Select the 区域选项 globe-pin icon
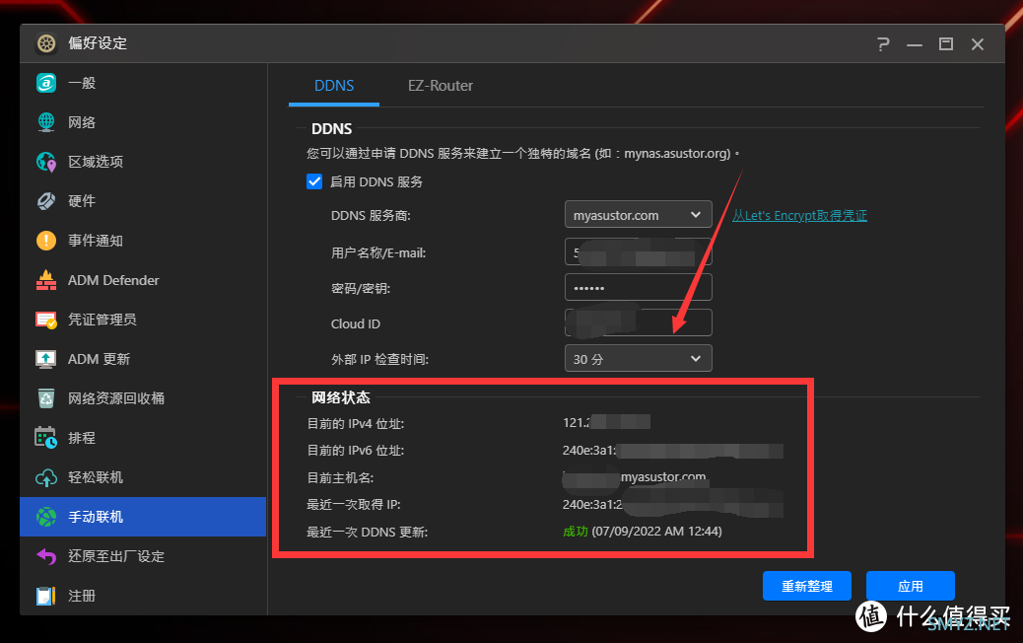The height and width of the screenshot is (643, 1023). 46,162
